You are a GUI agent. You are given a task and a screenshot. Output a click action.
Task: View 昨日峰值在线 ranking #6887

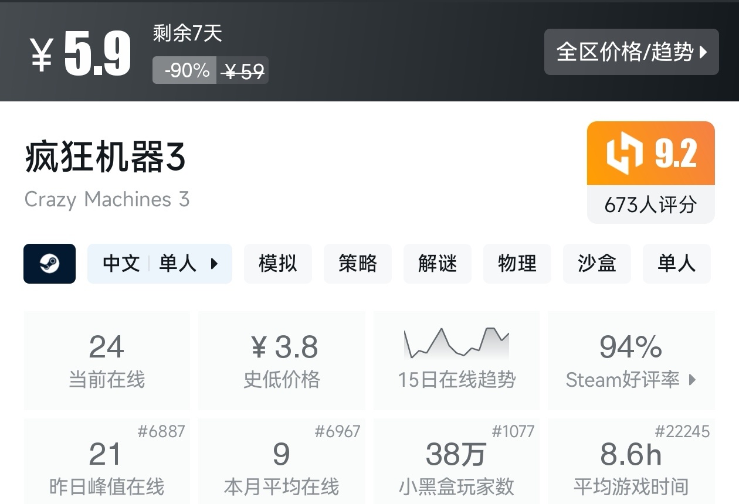pyautogui.click(x=161, y=432)
